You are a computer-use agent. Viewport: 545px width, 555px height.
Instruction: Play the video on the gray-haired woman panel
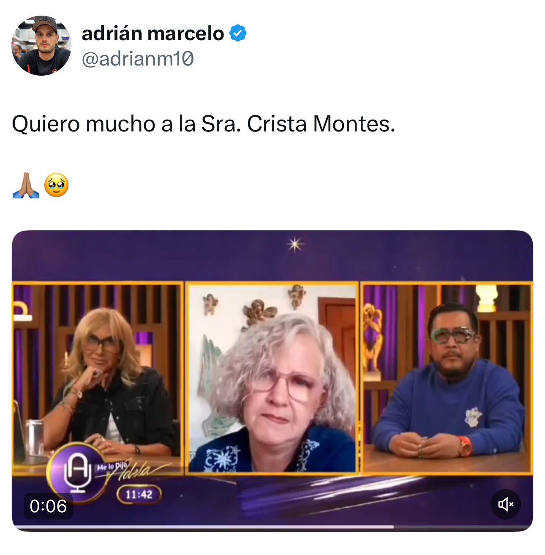(272, 377)
